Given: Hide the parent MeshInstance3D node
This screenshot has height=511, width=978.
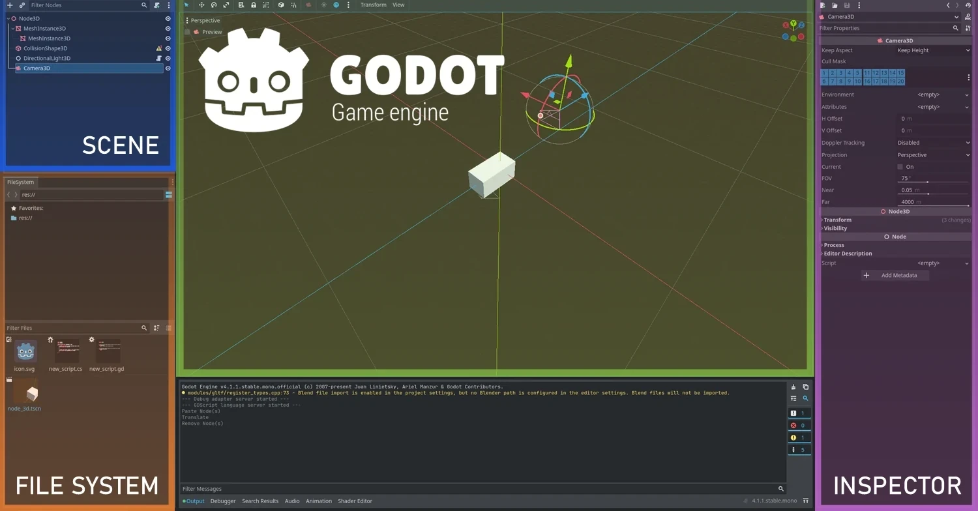Looking at the screenshot, I should [x=168, y=29].
